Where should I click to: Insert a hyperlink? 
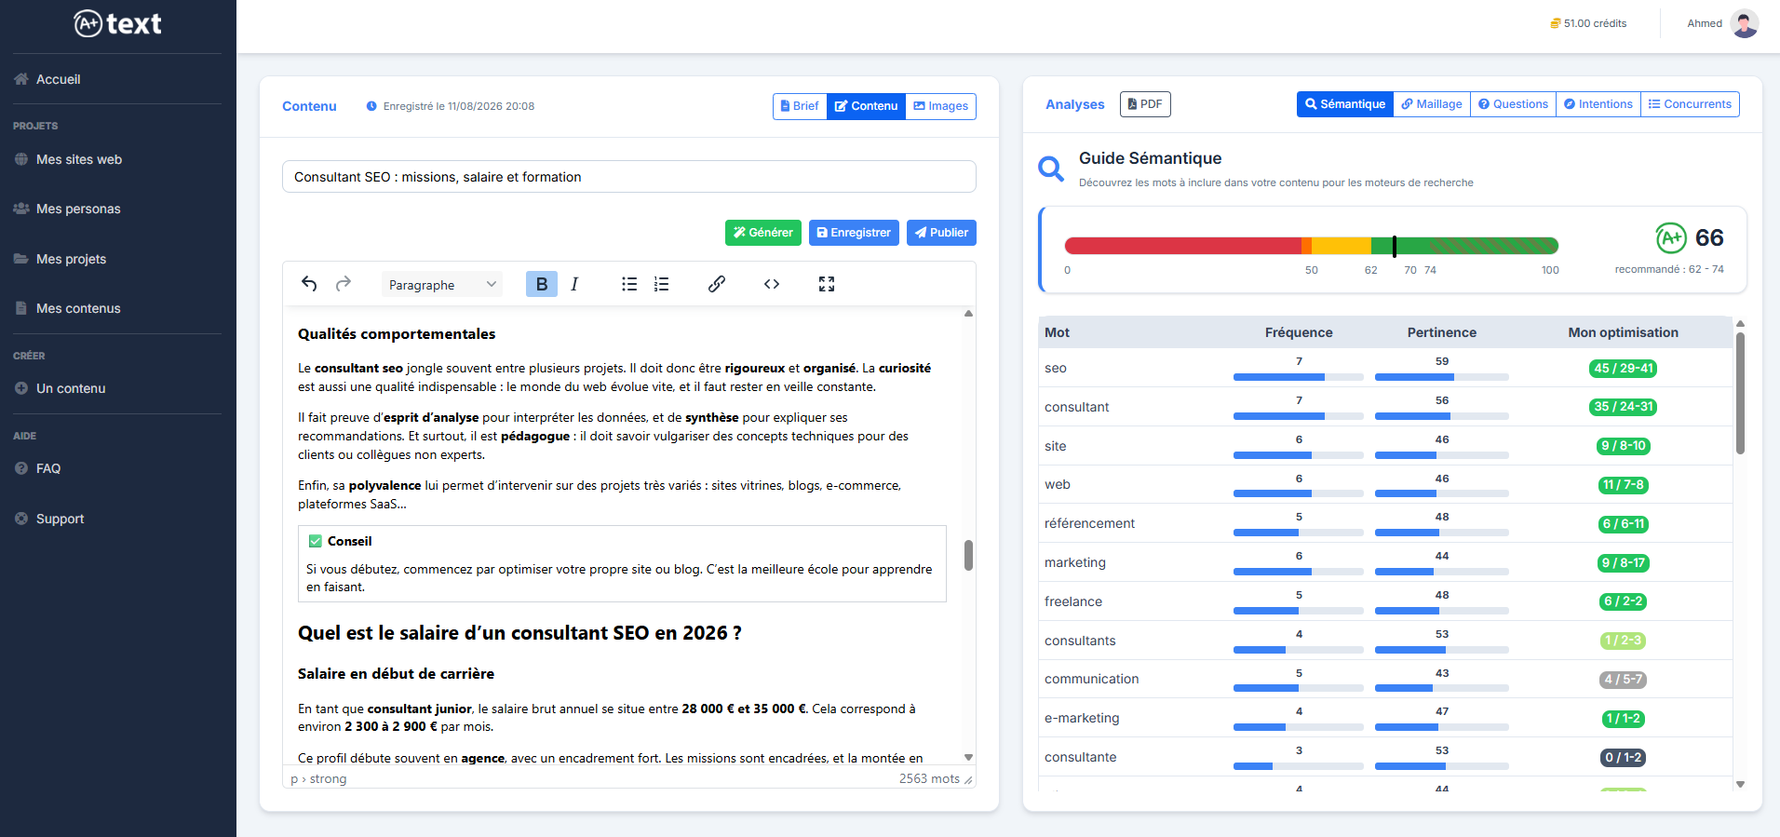tap(716, 284)
